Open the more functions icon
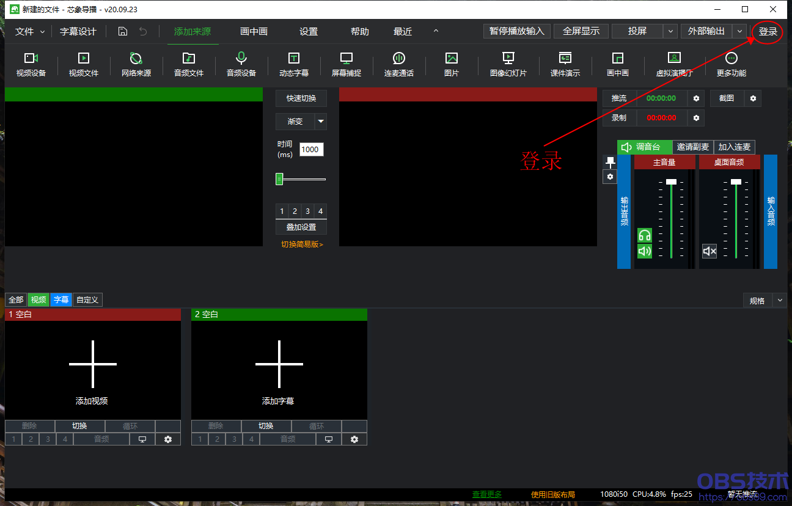The width and height of the screenshot is (792, 506). 732,64
